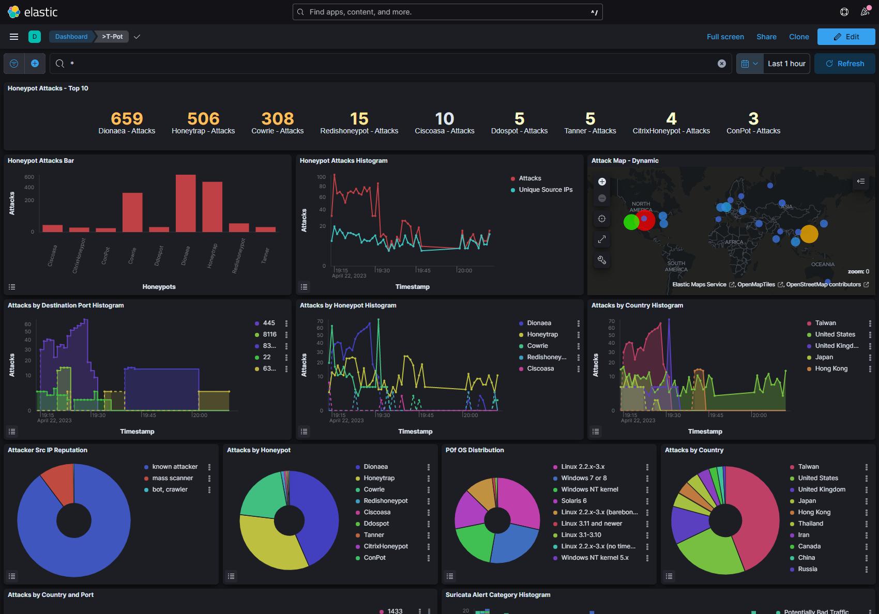Image resolution: width=879 pixels, height=614 pixels.
Task: Toggle legend on Honeypot Attacks Histogram panel
Action: [x=304, y=286]
